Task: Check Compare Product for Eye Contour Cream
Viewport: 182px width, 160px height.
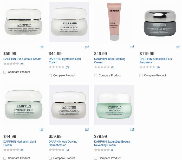Action: pos(5,72)
